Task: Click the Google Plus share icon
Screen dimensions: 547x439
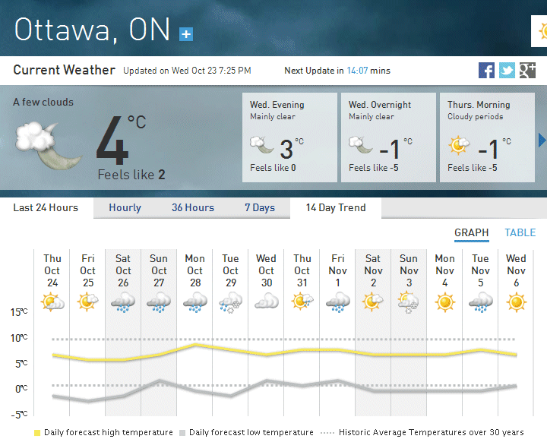Action: click(527, 71)
